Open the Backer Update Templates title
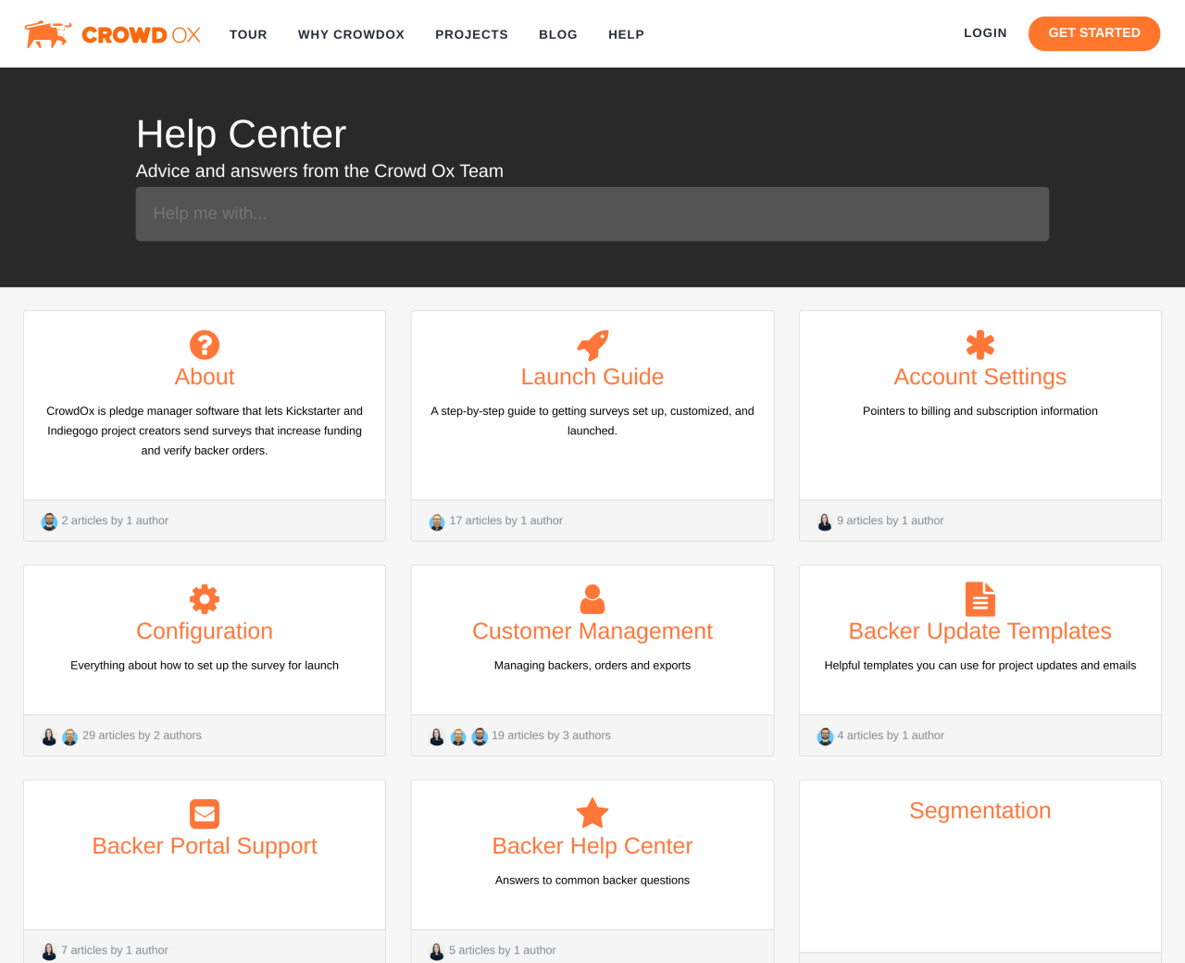This screenshot has width=1185, height=963. (x=980, y=632)
